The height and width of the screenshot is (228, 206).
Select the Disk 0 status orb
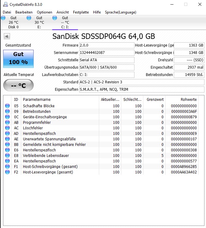pyautogui.click(x=3, y=18)
